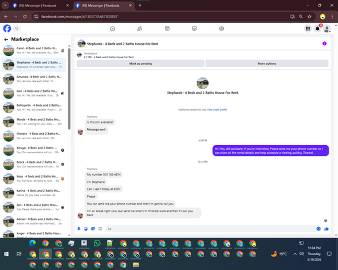Open the Chrome three-dot menu
The image size is (338, 270).
click(x=332, y=17)
